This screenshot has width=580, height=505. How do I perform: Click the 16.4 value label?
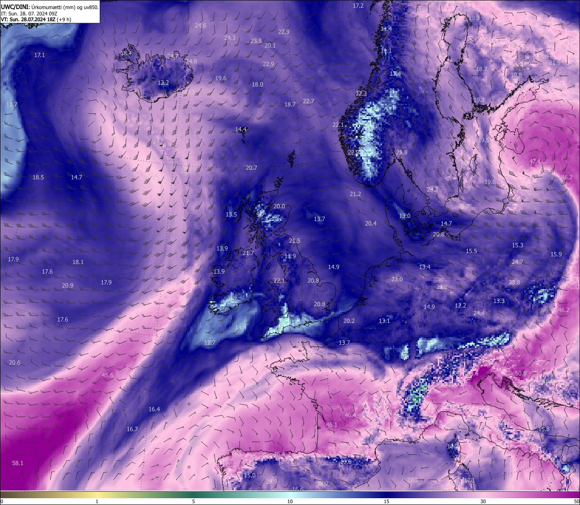point(154,409)
